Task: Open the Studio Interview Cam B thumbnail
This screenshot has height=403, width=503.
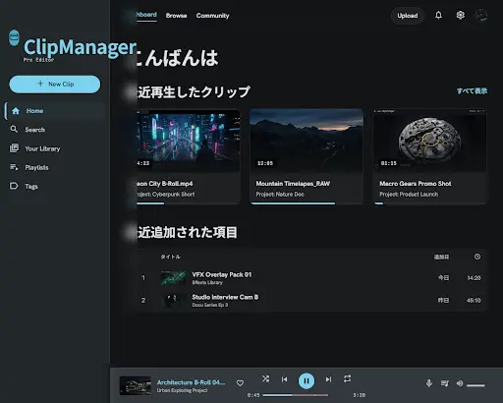Action: [x=173, y=301]
